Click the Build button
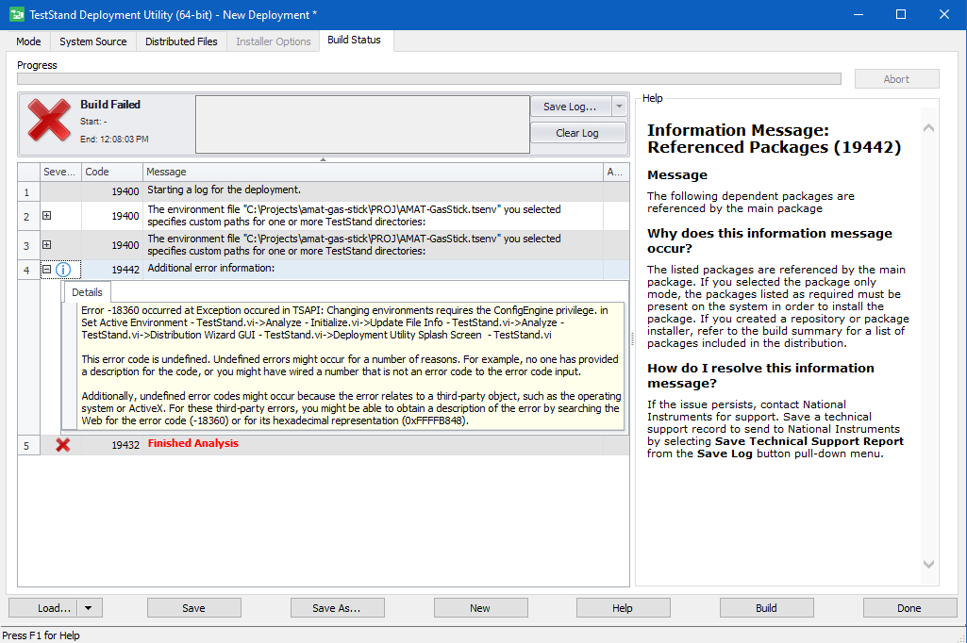 [x=766, y=608]
